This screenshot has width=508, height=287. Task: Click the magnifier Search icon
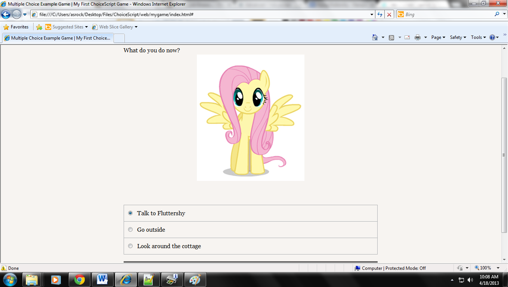coord(497,14)
